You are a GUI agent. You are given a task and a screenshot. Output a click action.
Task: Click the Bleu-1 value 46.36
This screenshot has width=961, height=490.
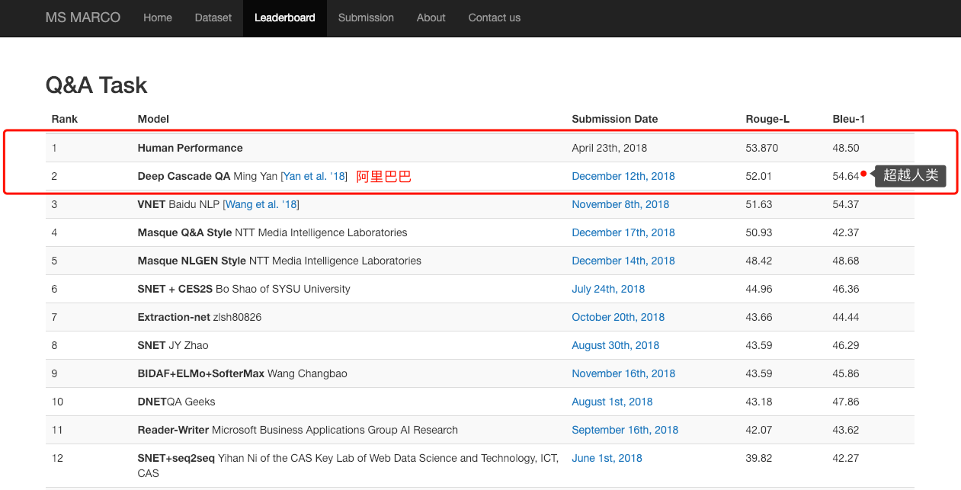pyautogui.click(x=846, y=289)
